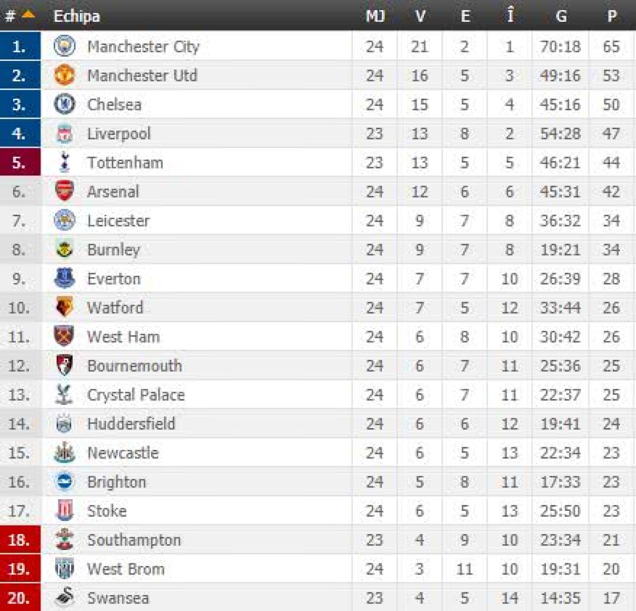636x611 pixels.
Task: Click the Liverpool club crest
Action: click(x=65, y=134)
